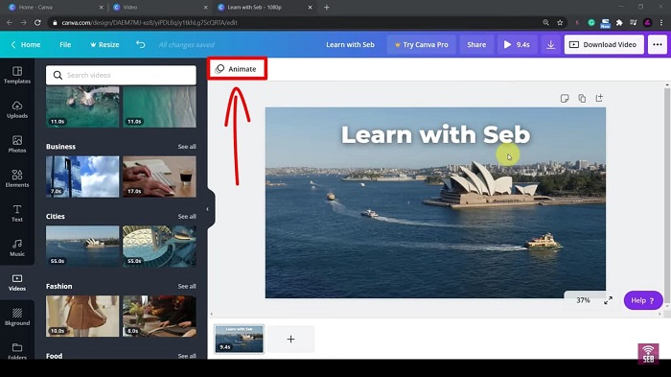Image resolution: width=671 pixels, height=377 pixels.
Task: See all Fashion videos
Action: (x=187, y=286)
